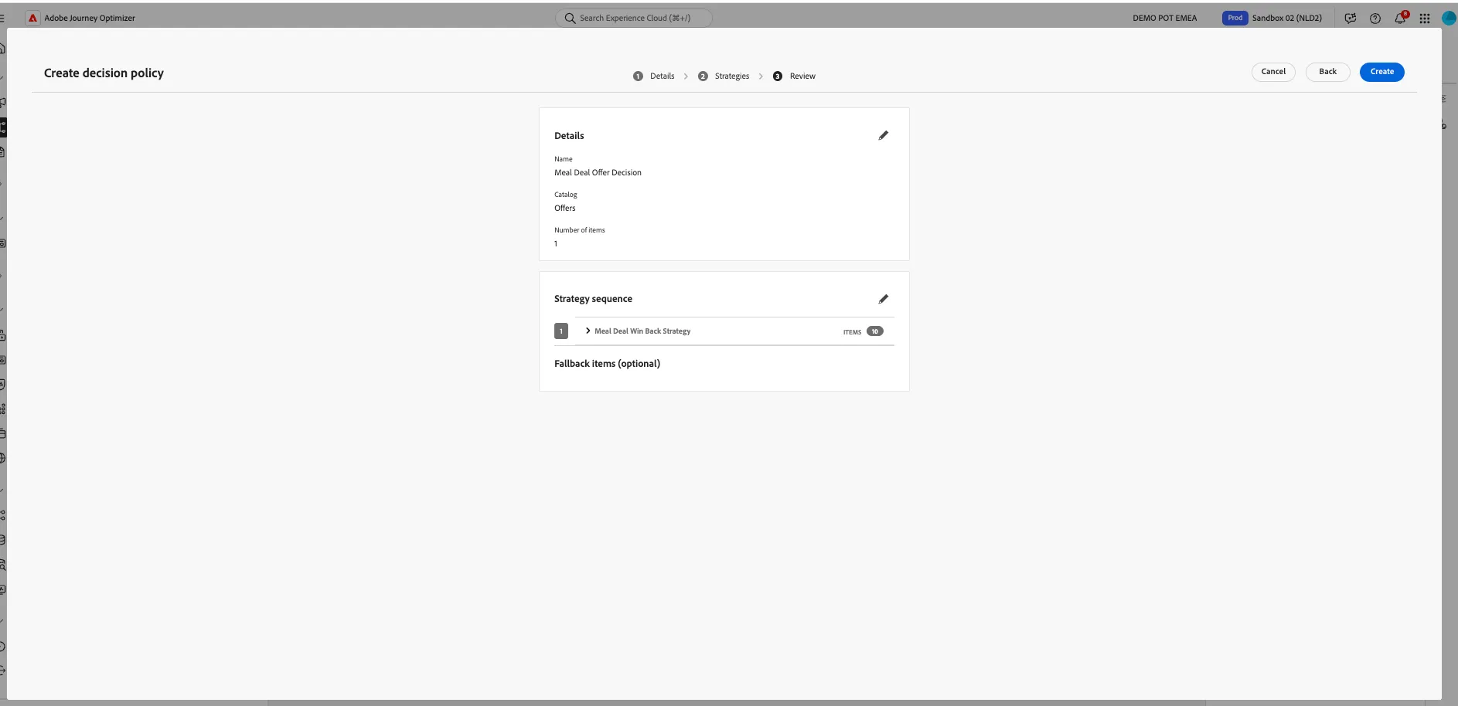The height and width of the screenshot is (706, 1458).
Task: Click the Meal Deal Win Back Strategy label
Action: pyautogui.click(x=642, y=331)
